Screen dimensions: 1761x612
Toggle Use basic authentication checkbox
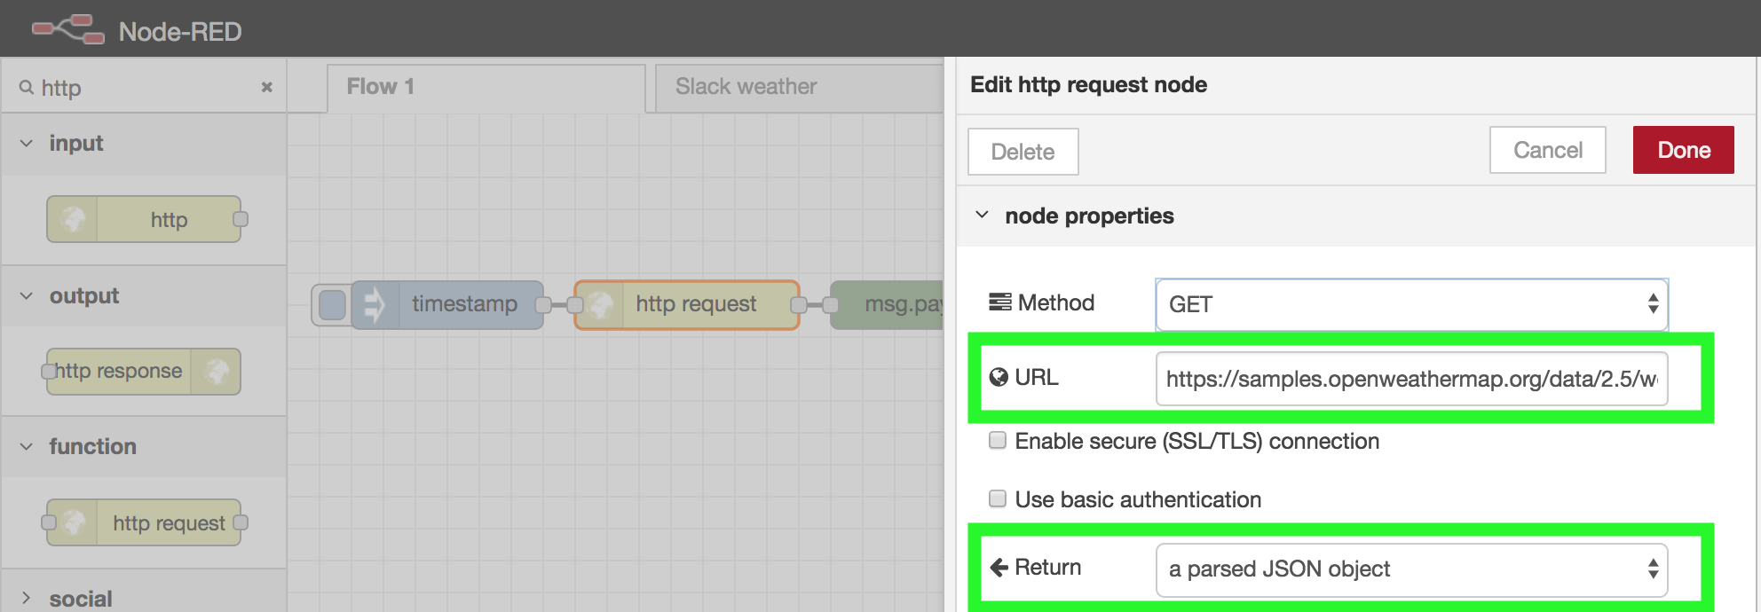pos(998,499)
